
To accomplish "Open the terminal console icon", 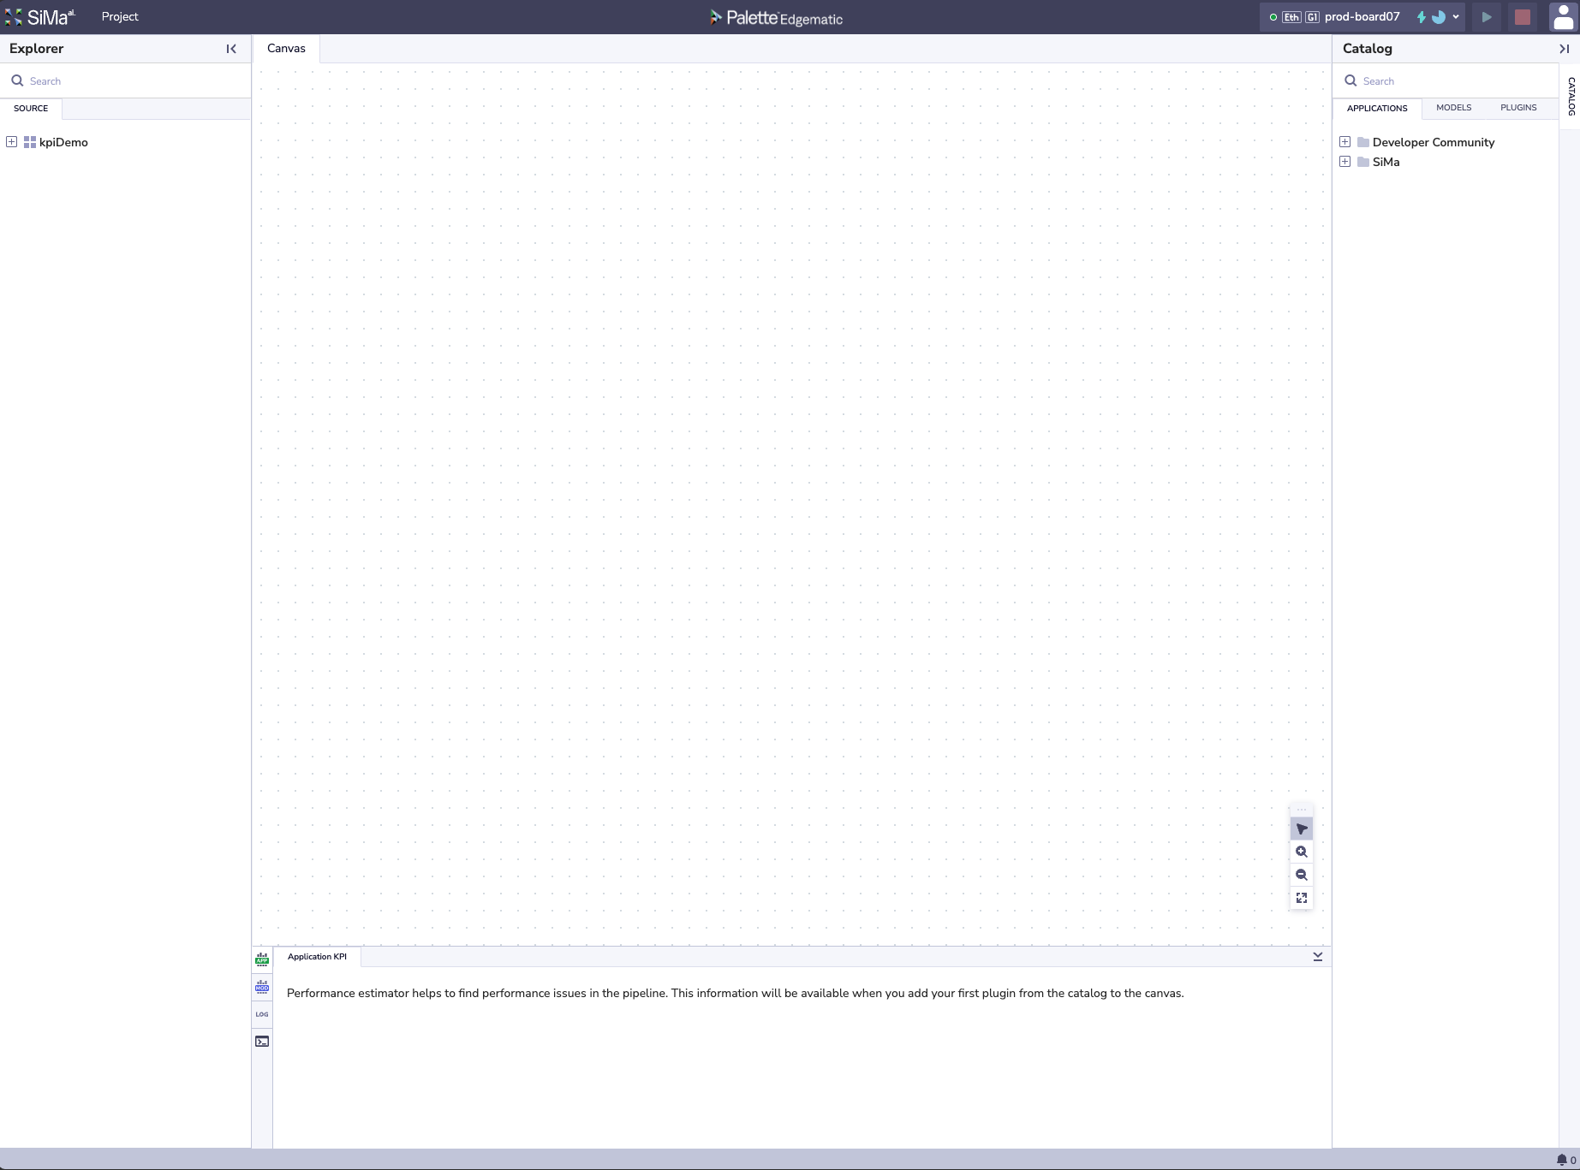I will 262,1042.
